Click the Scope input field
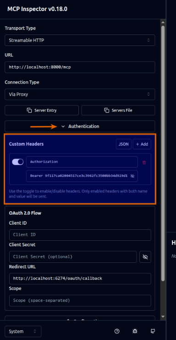176x340 pixels. point(80,300)
